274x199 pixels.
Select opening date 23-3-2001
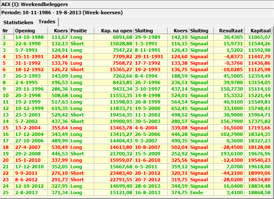(x=28, y=115)
